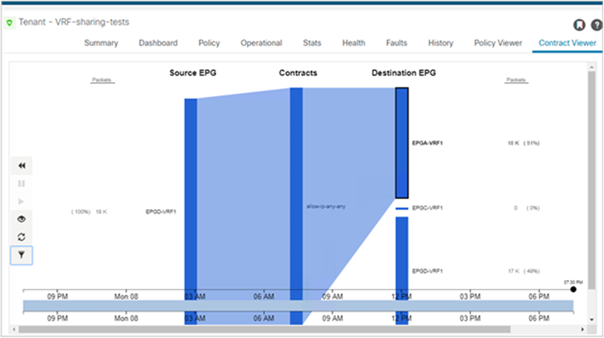Image resolution: width=604 pixels, height=338 pixels.
Task: Click the refresh arrows icon
Action: click(x=21, y=237)
